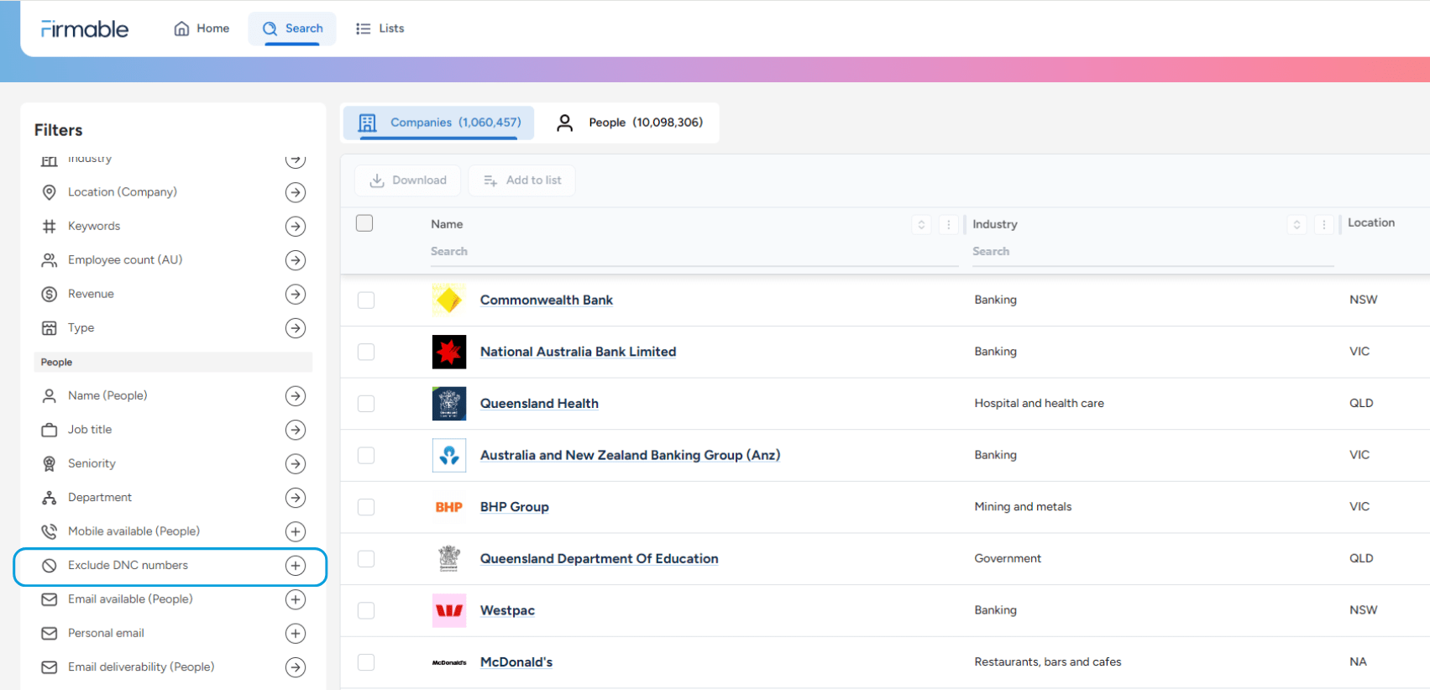
Task: Click the BHP logo icon
Action: pyautogui.click(x=449, y=507)
